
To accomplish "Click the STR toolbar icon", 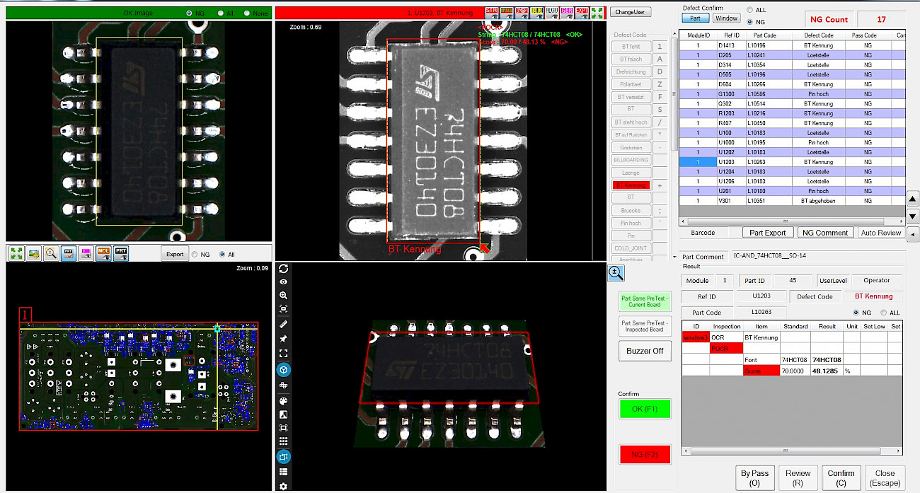I will click(x=491, y=12).
